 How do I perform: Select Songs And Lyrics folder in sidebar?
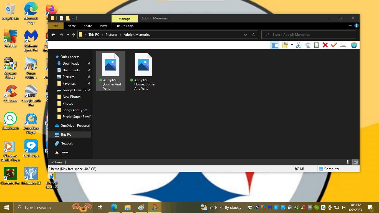click(x=75, y=110)
